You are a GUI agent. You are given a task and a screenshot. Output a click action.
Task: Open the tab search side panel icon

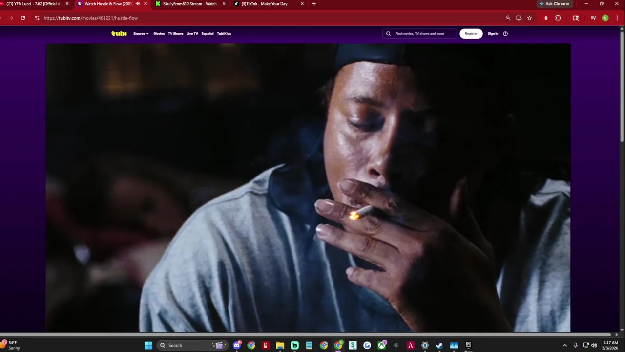(576, 18)
